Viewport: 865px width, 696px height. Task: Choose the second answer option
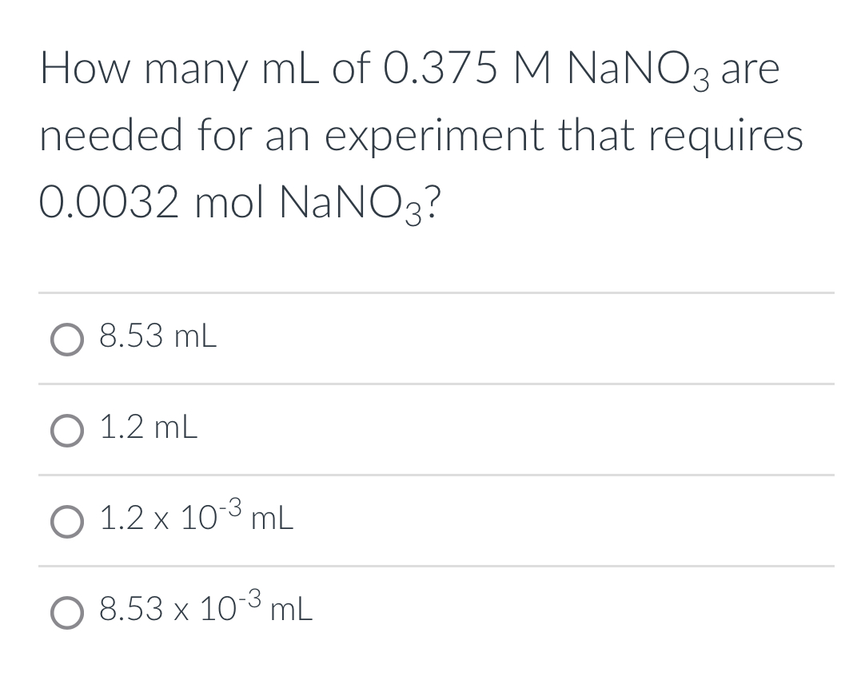point(67,432)
